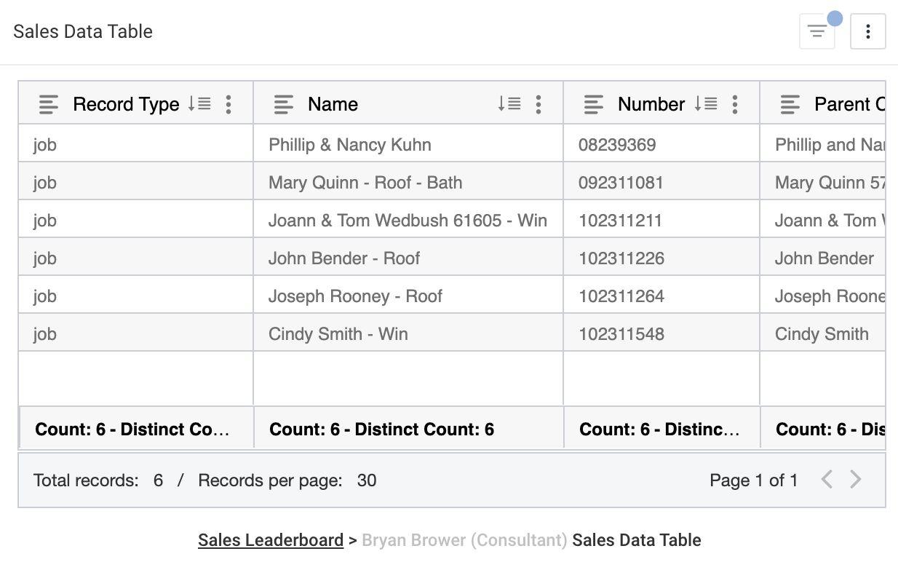
Task: Click the Name column alignment icon
Action: coord(284,104)
